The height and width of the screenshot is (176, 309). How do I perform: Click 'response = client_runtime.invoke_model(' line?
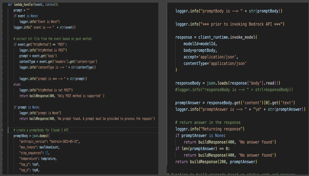[x=216, y=37]
